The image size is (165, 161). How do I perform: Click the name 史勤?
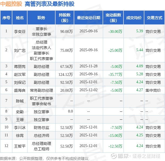[20, 112]
